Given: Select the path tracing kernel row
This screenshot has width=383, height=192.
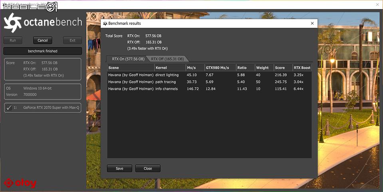Looking at the screenshot, I should pos(209,82).
